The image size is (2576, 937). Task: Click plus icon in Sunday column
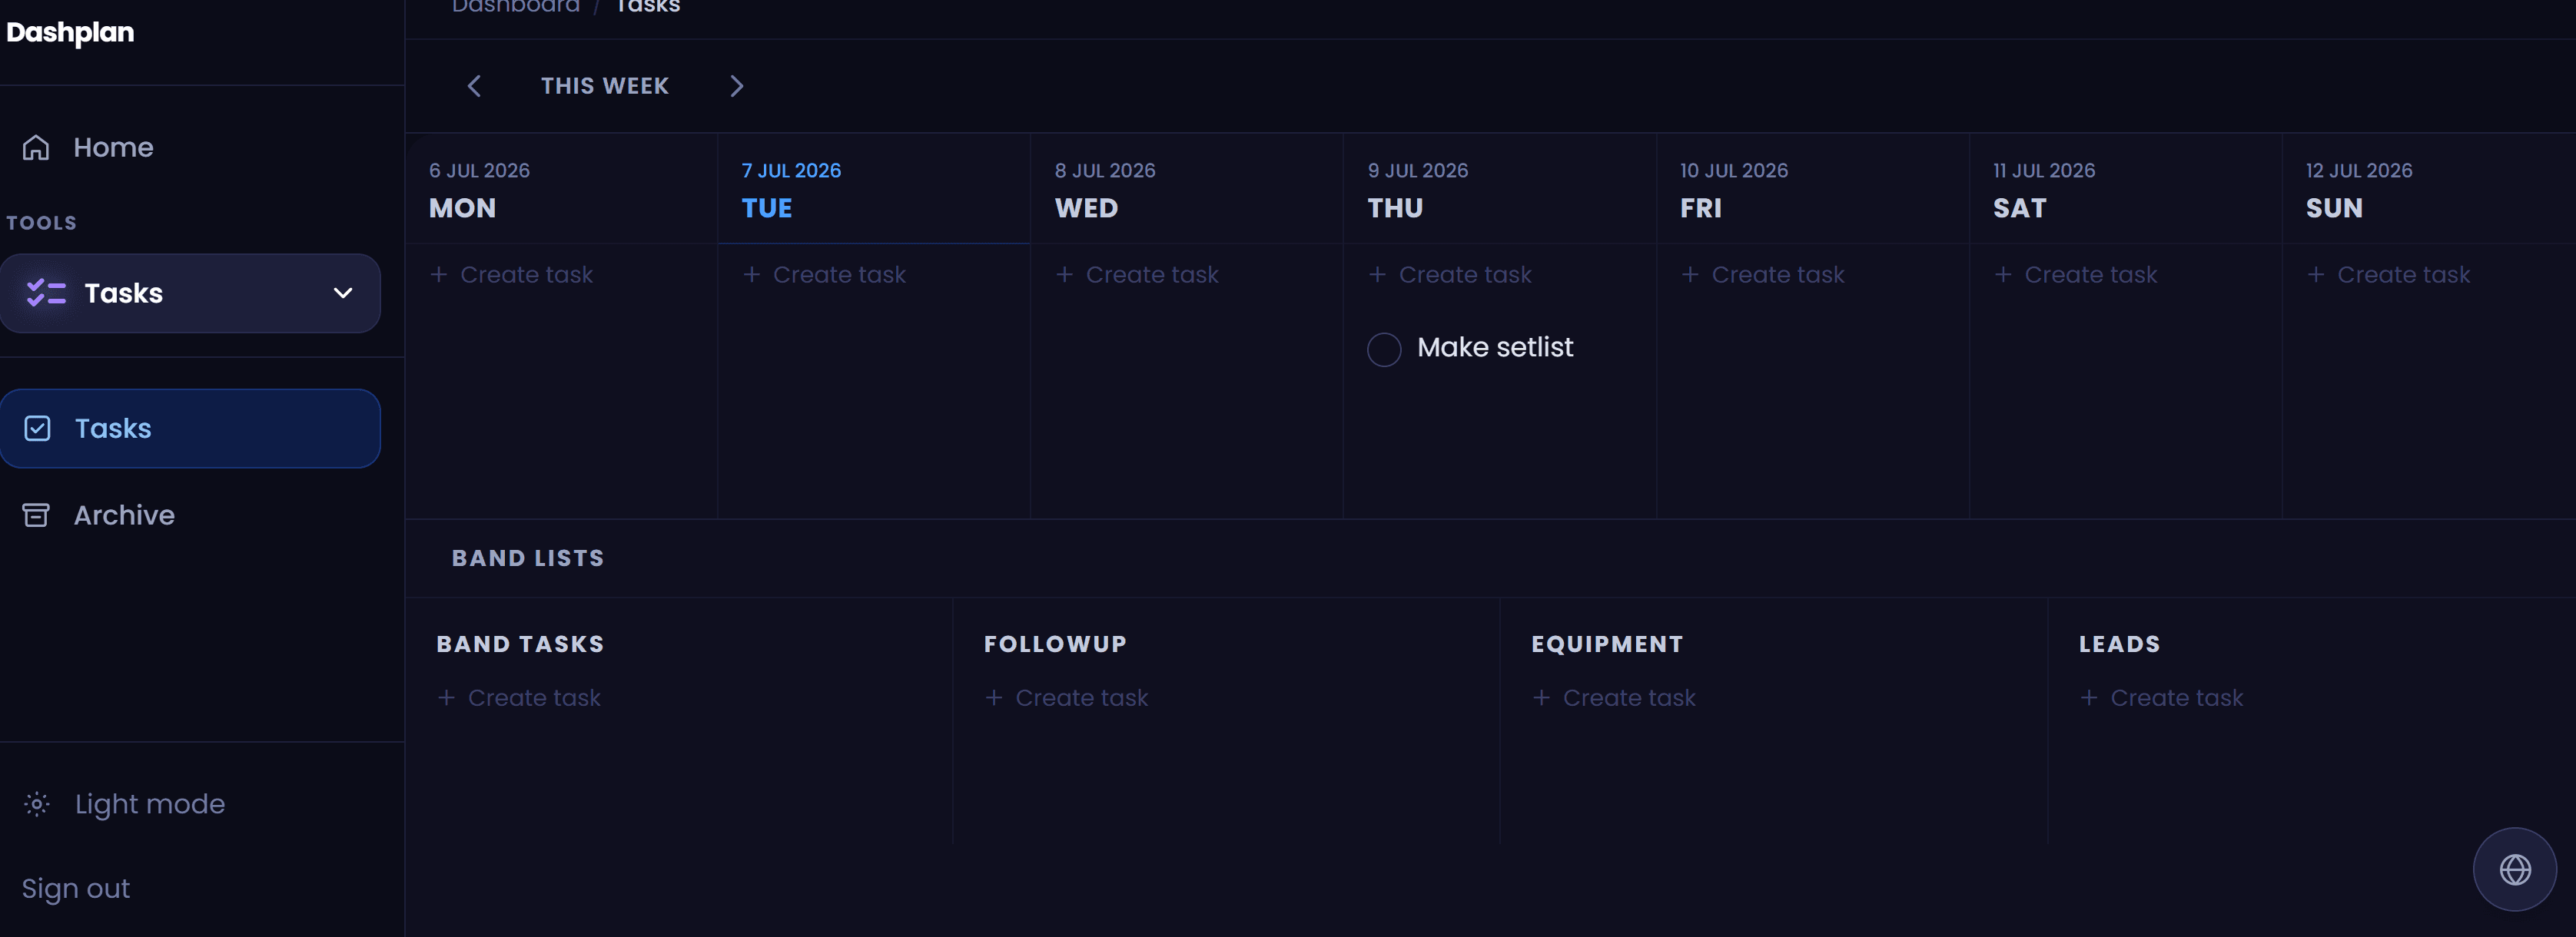(2315, 273)
